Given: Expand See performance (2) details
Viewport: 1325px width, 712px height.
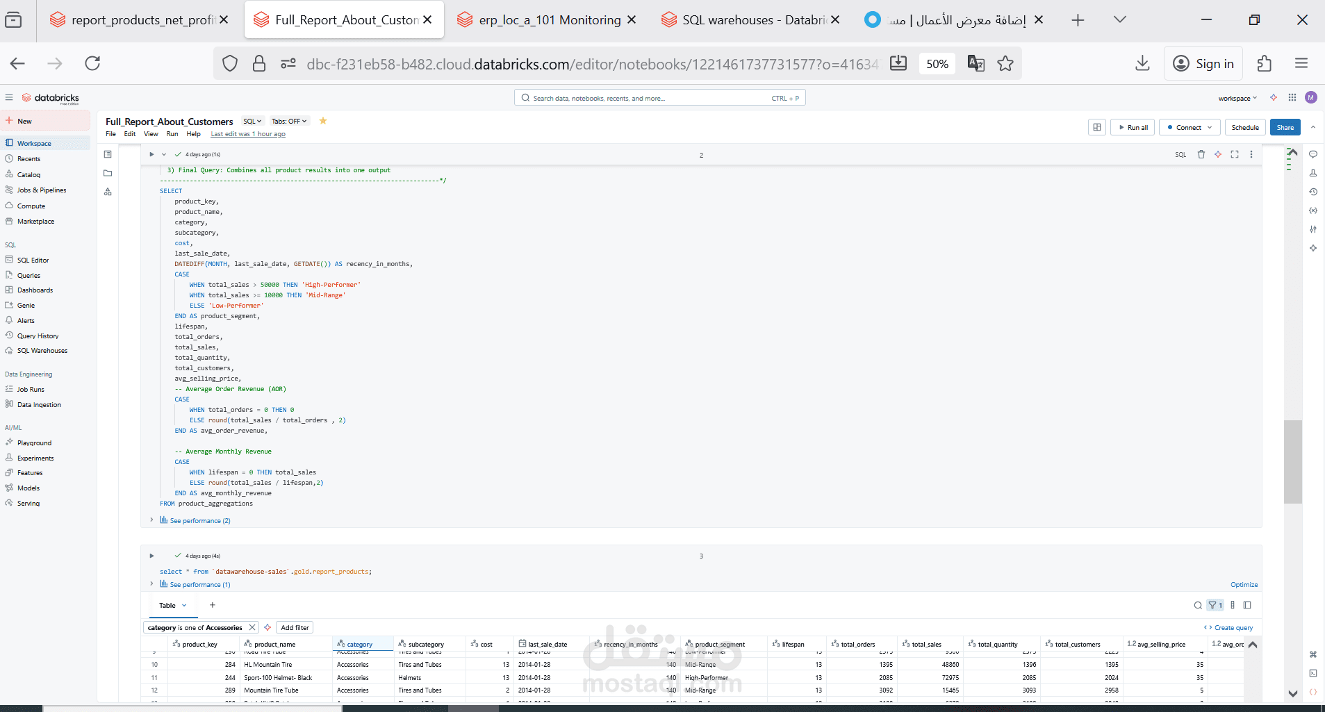Looking at the screenshot, I should click(195, 520).
